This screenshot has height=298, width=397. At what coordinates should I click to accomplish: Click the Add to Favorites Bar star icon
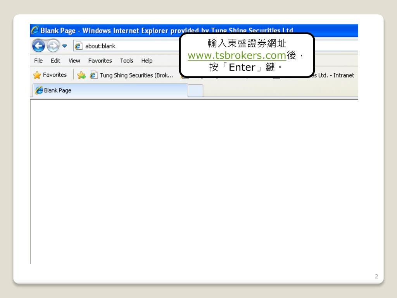[x=81, y=75]
